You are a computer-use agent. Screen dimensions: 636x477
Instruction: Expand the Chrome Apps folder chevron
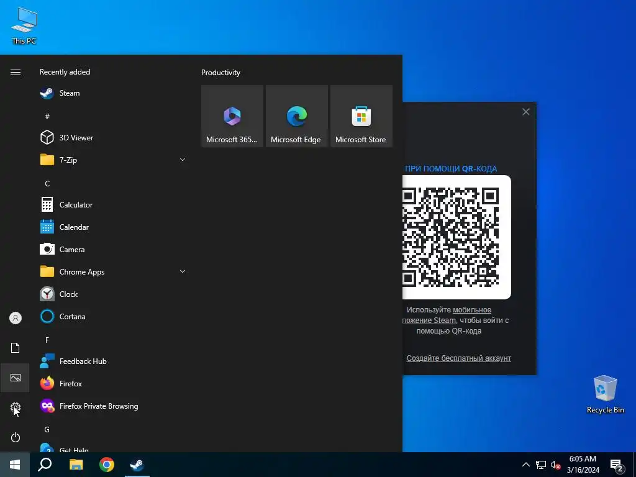(183, 271)
